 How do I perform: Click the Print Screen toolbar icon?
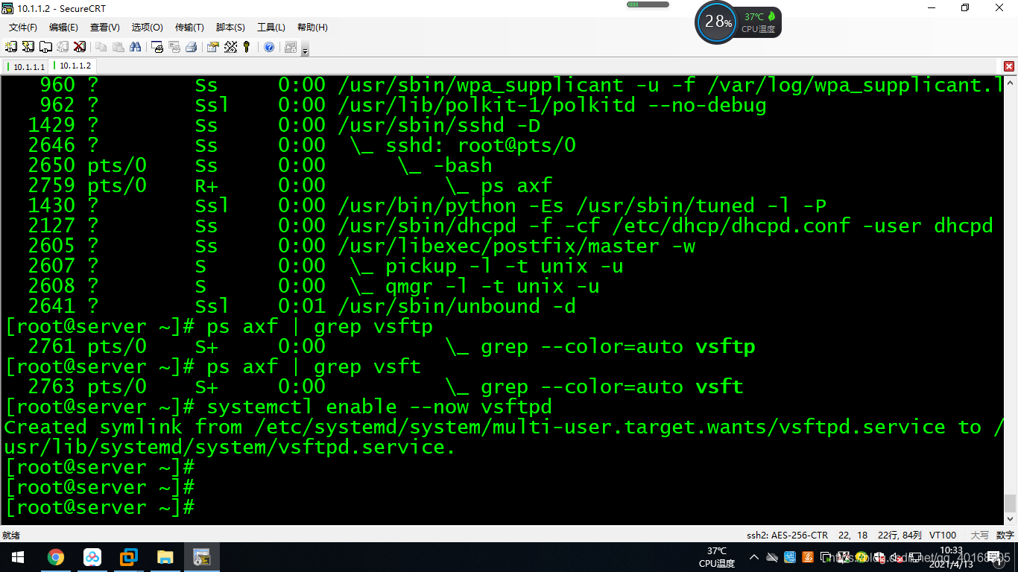157,47
